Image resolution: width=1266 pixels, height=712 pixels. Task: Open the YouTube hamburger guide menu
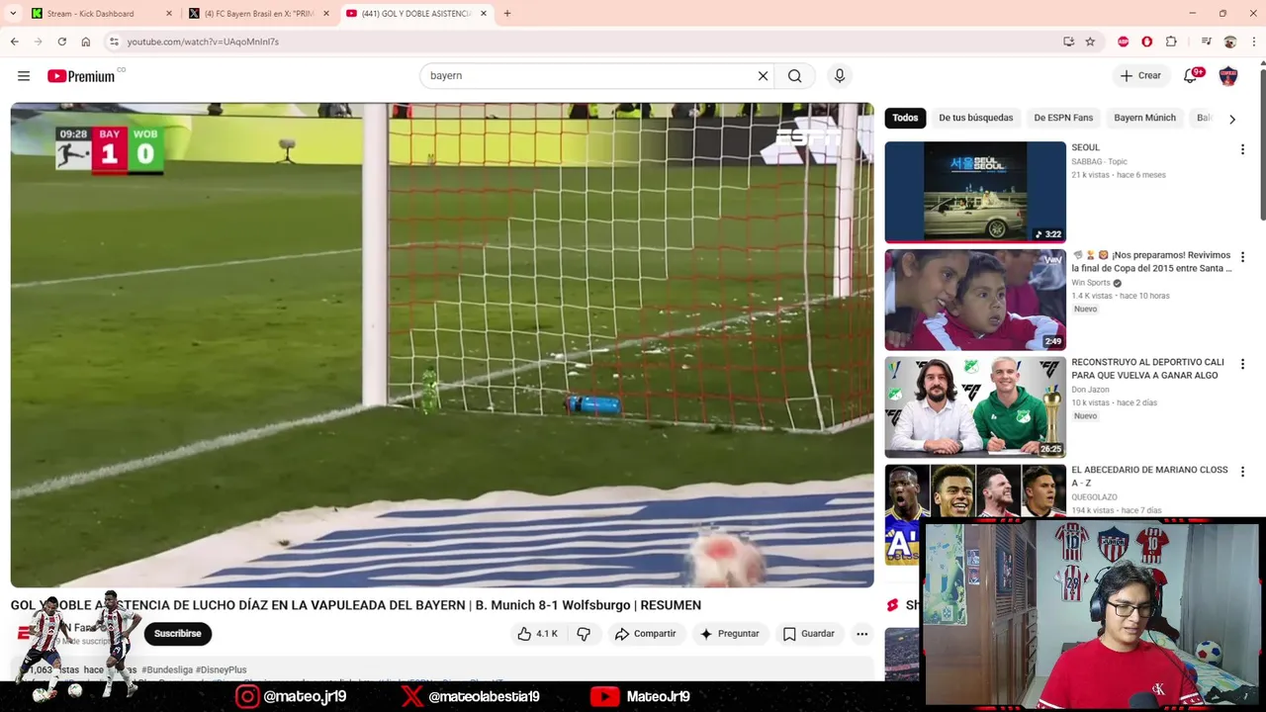[x=24, y=76]
